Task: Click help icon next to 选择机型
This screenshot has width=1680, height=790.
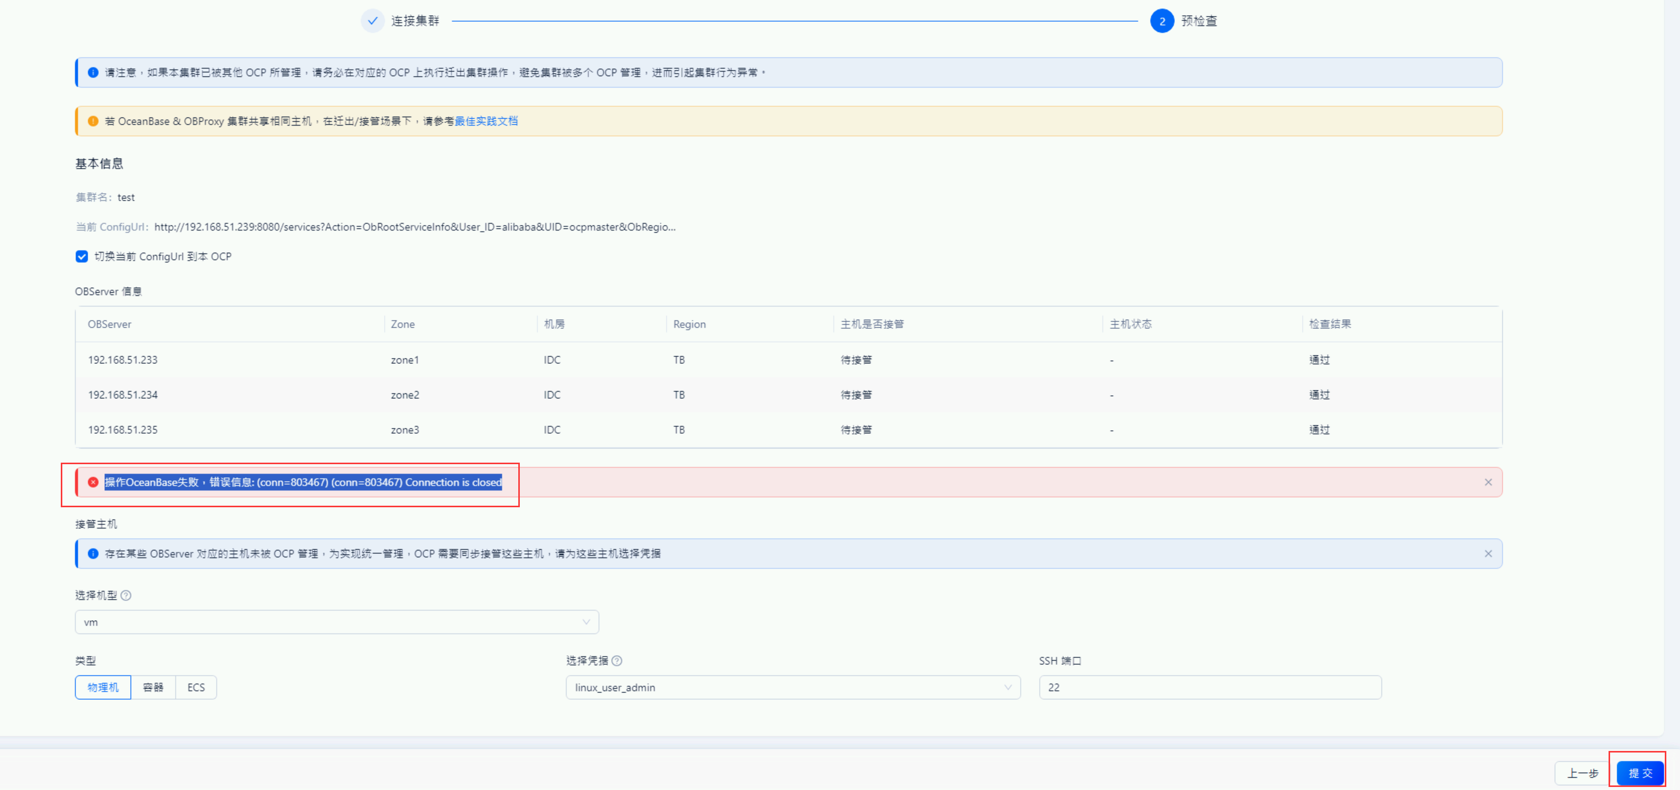Action: pos(126,595)
